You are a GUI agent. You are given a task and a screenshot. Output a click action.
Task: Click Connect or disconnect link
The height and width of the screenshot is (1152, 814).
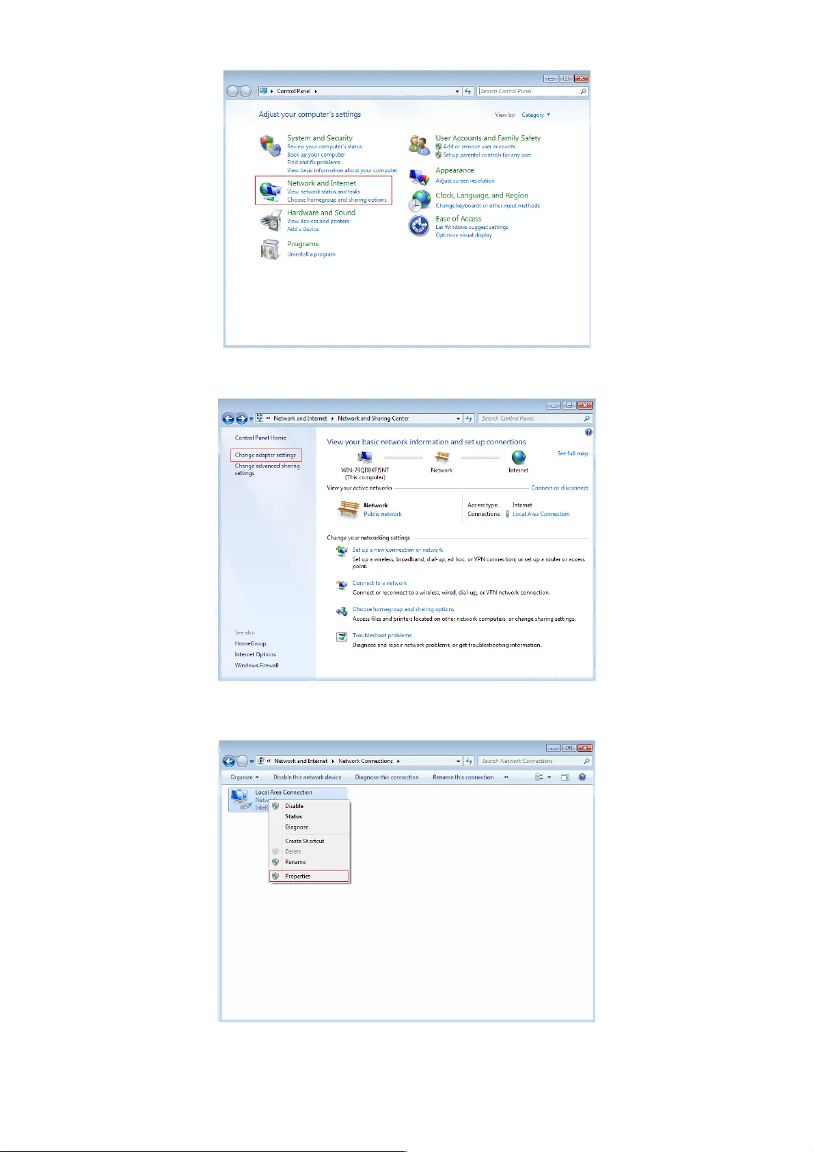click(560, 488)
